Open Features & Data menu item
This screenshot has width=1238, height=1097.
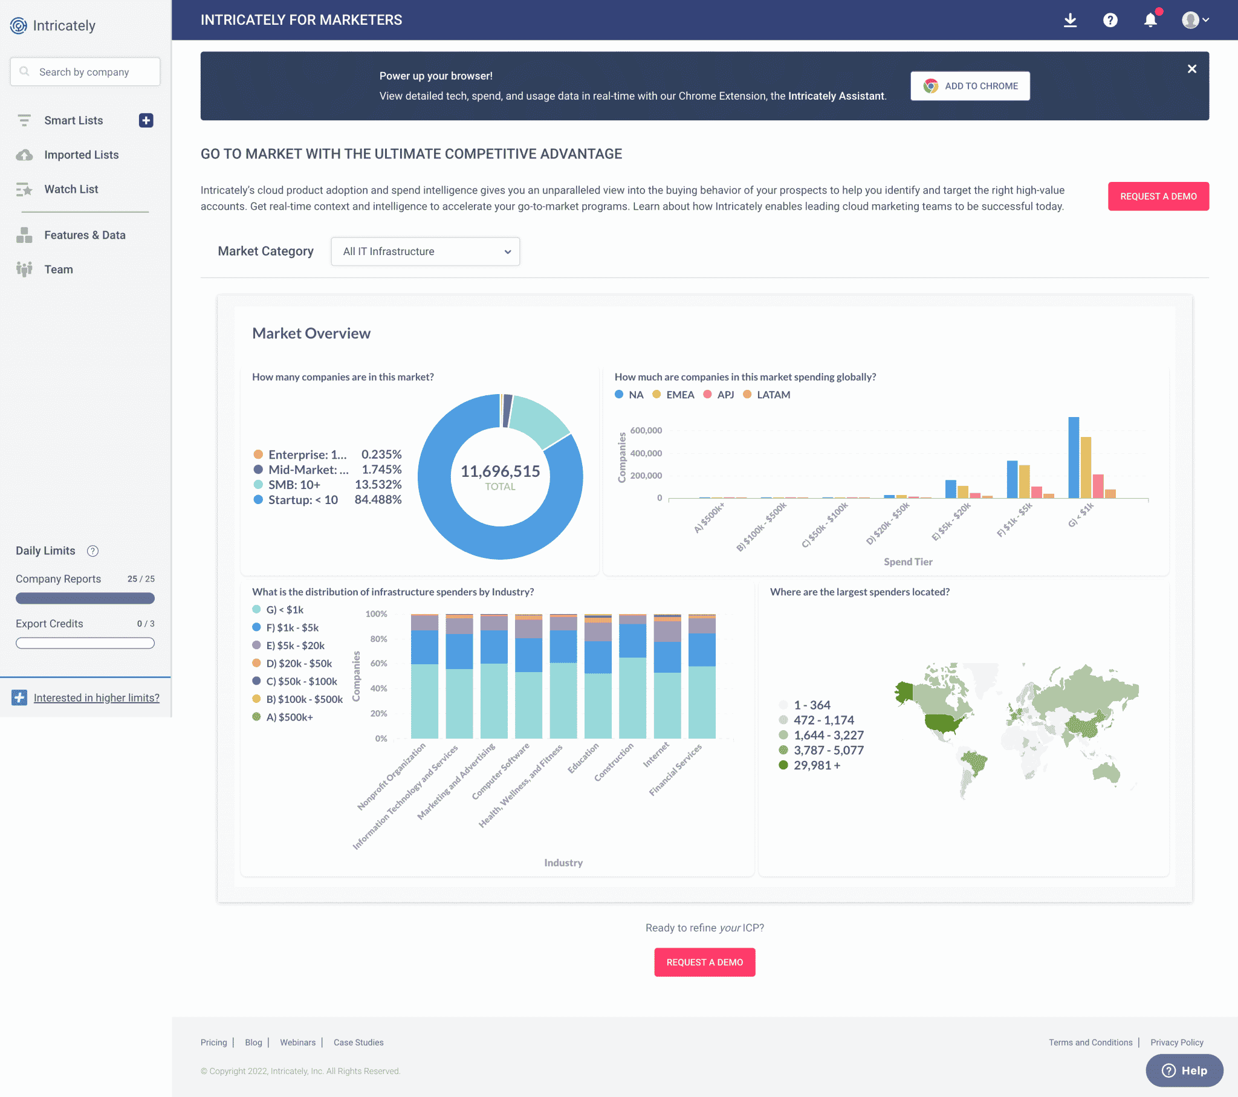click(85, 235)
